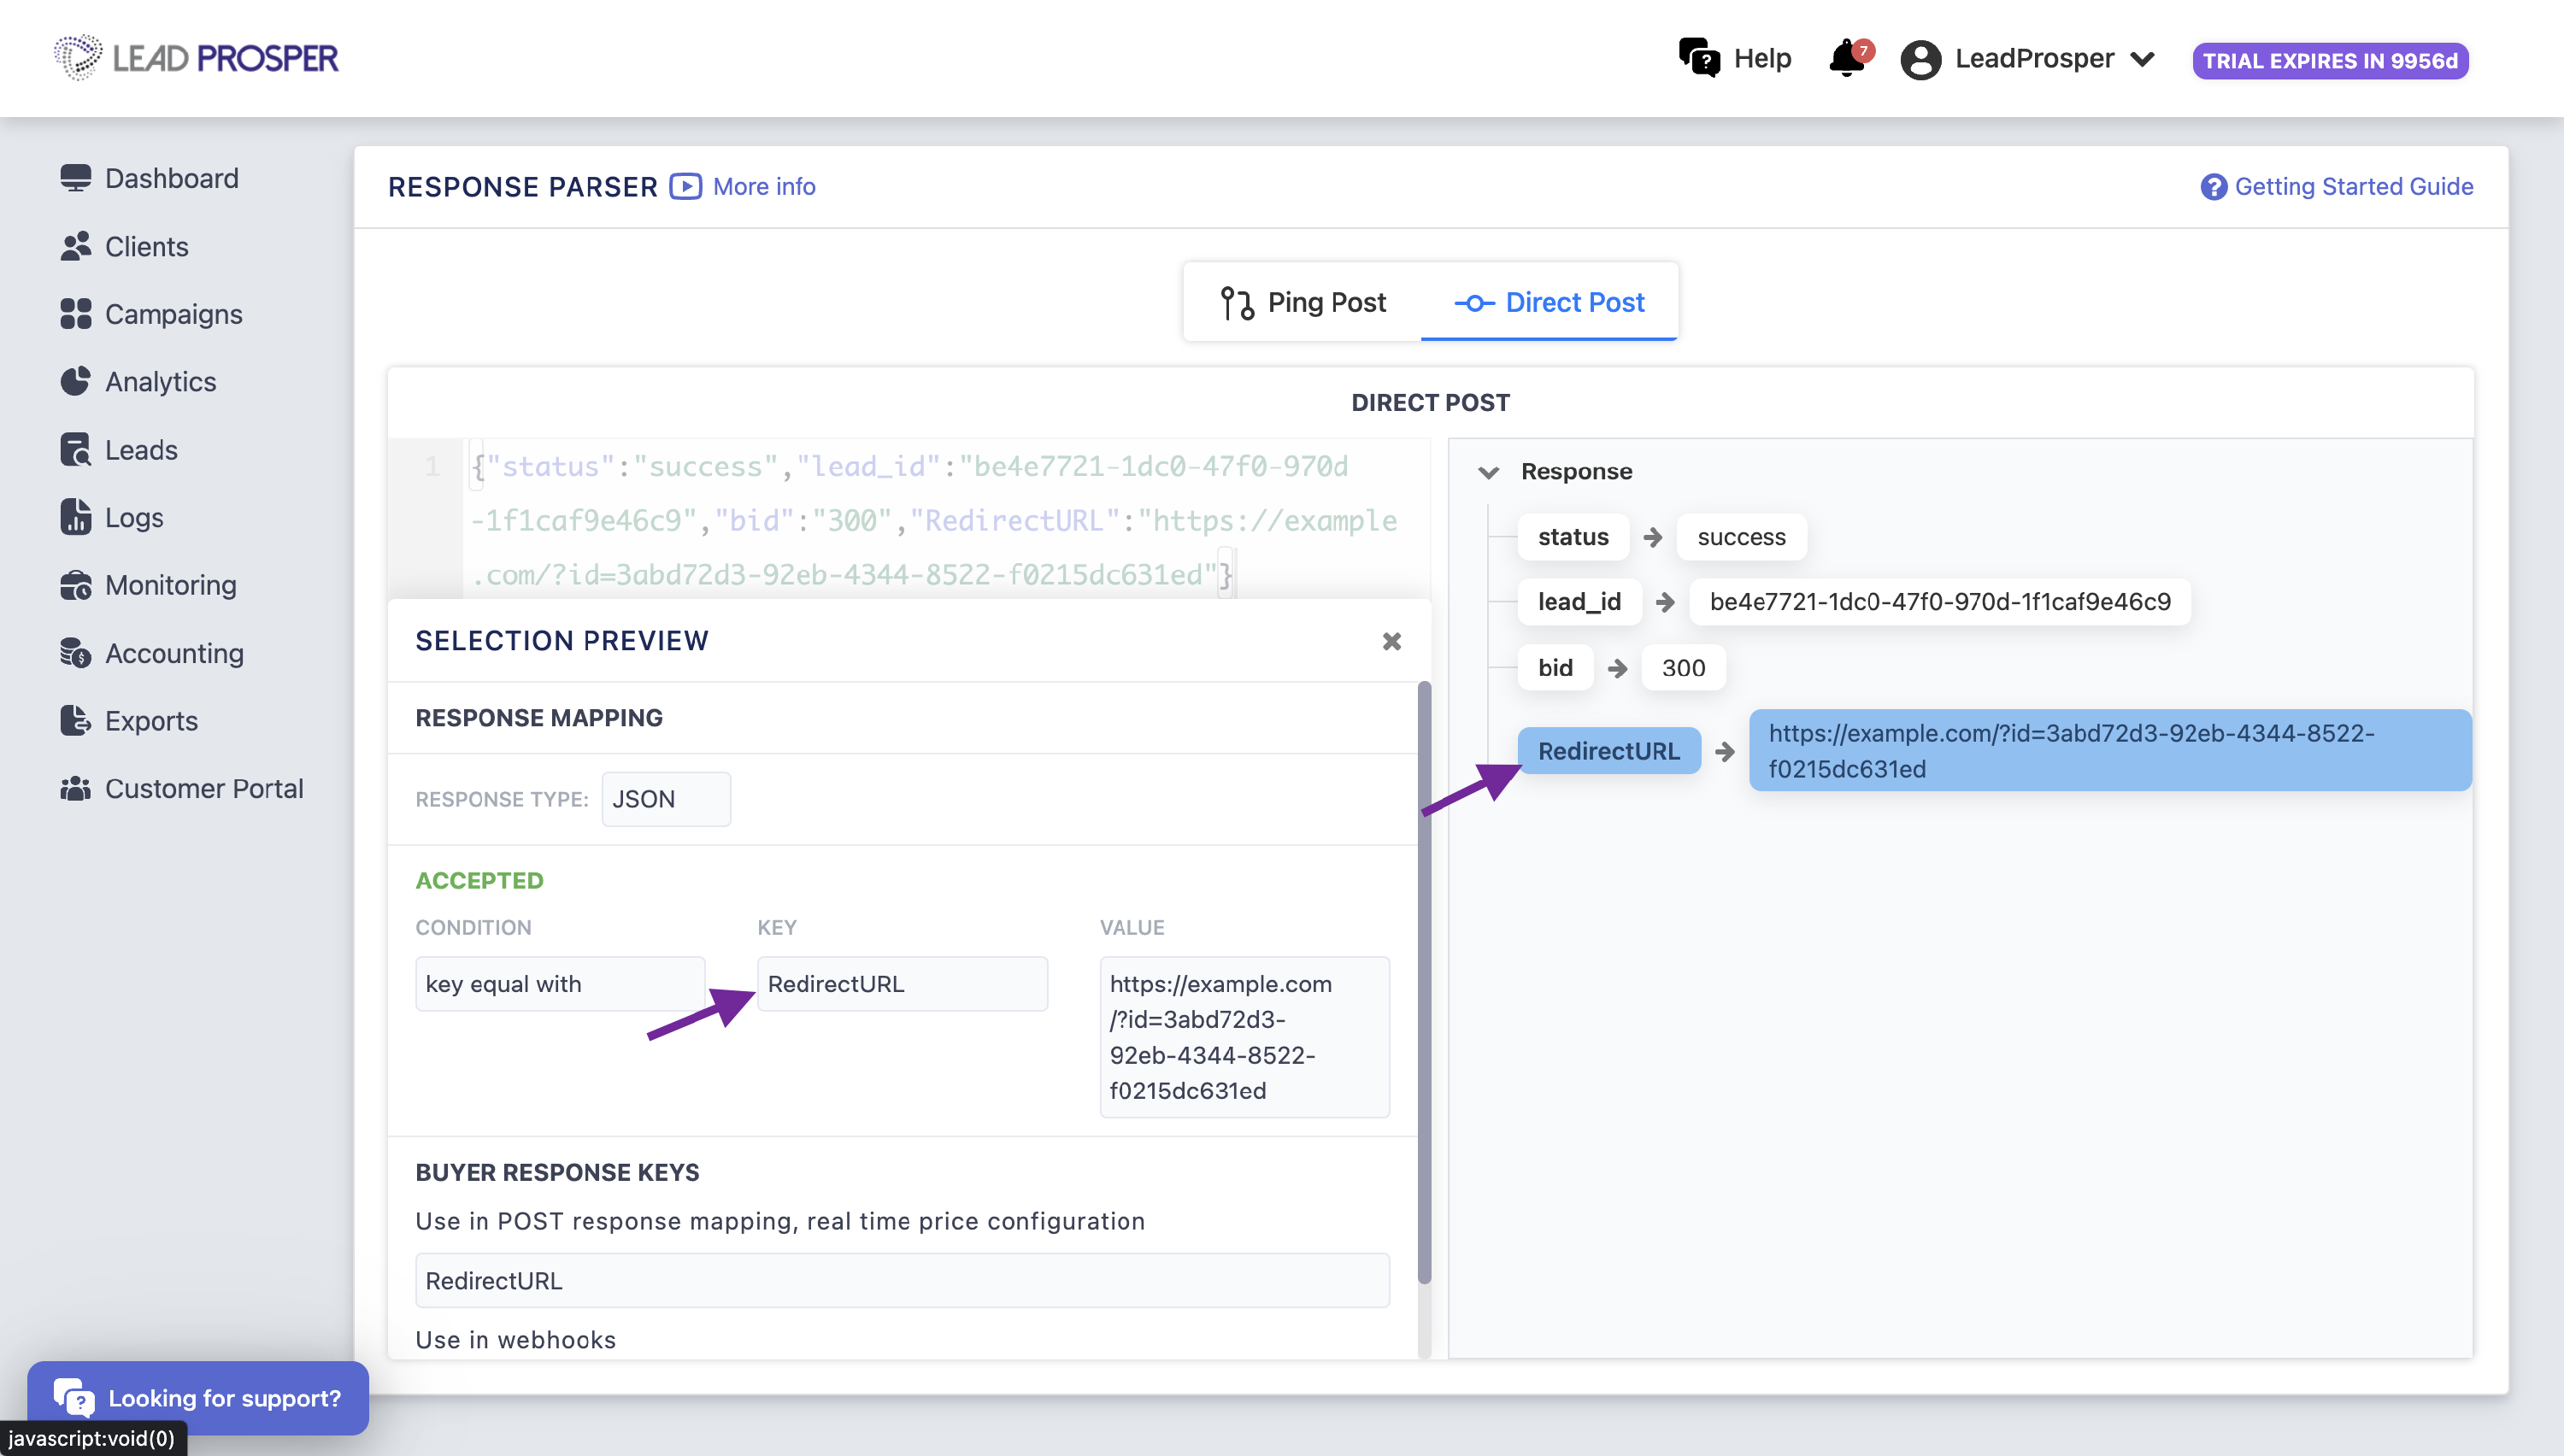Open the Logs section
This screenshot has height=1456, width=2564.
click(x=134, y=518)
